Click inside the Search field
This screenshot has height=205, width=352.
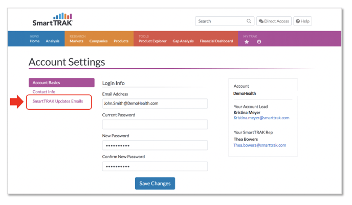tap(225, 21)
